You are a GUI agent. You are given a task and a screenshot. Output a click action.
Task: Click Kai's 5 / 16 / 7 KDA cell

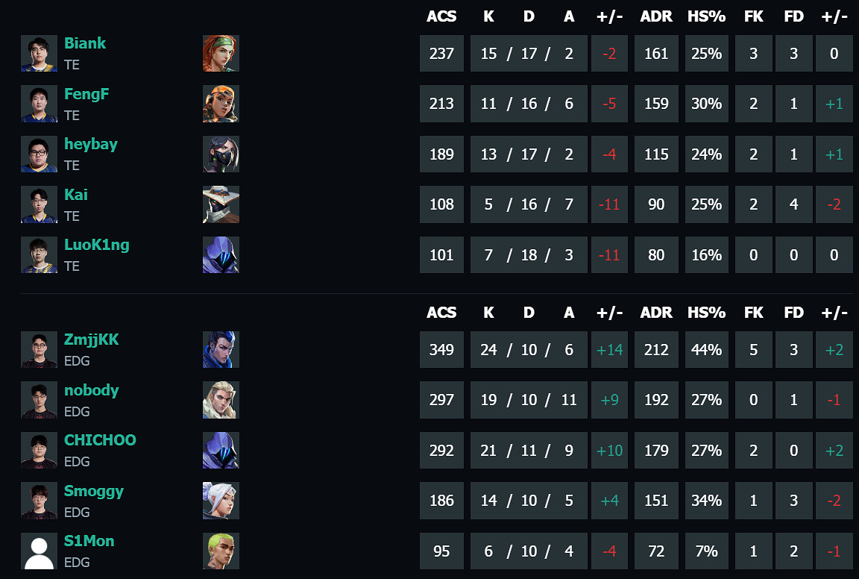(x=529, y=204)
